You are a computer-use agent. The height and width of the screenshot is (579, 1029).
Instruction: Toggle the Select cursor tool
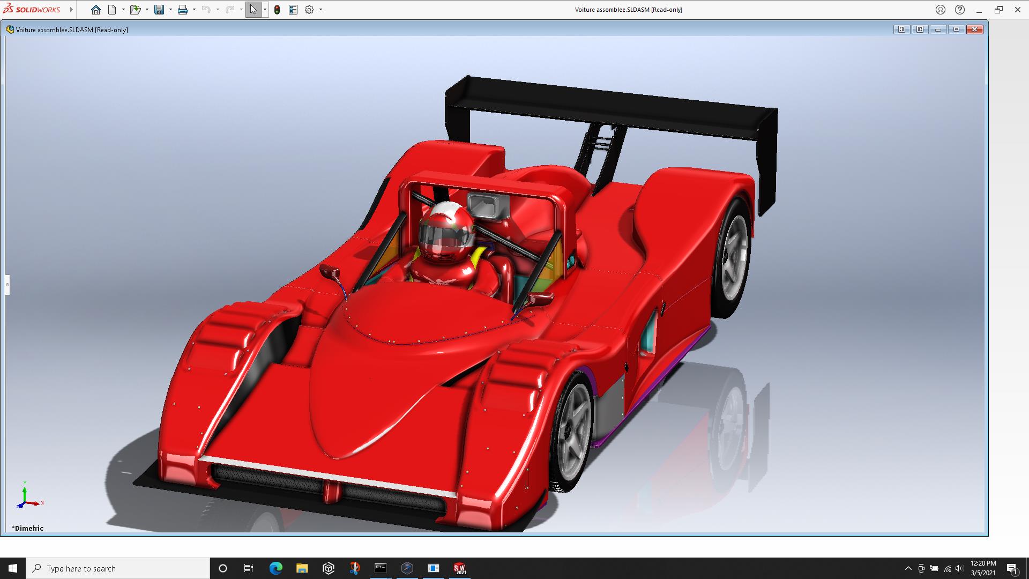point(253,10)
